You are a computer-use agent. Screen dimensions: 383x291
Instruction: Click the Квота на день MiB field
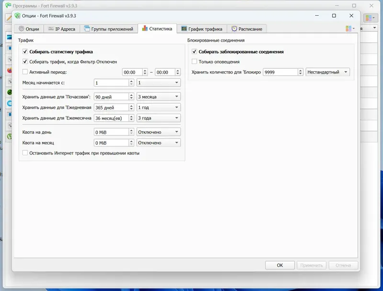[x=112, y=132]
